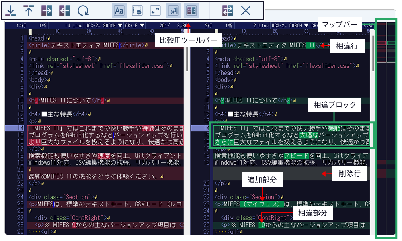Screen dimensions: 402x241
Task: Toggle case sensitivity with the Aa button
Action: [119, 11]
